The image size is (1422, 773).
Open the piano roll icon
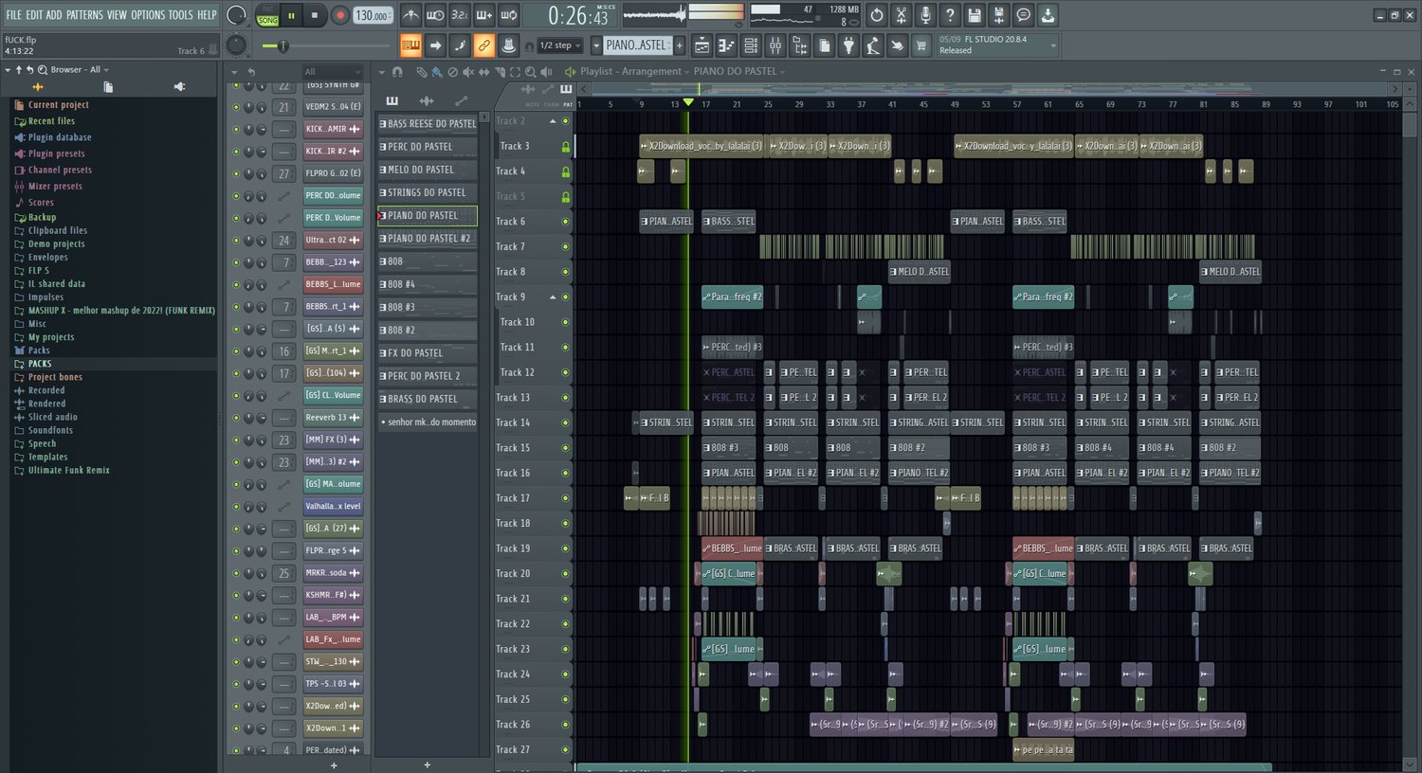coord(726,45)
